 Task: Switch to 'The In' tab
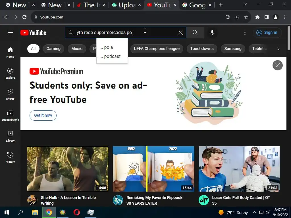tap(92, 5)
